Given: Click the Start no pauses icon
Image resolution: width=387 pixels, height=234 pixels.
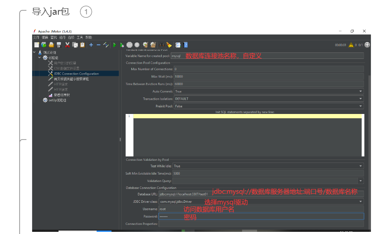Looking at the screenshot, I should [x=122, y=45].
